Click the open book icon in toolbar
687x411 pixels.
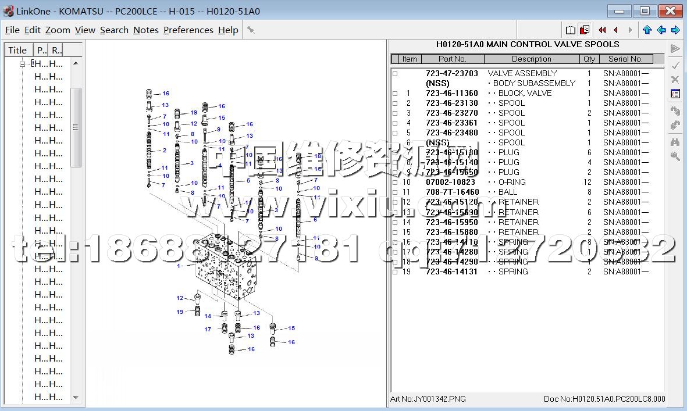pyautogui.click(x=571, y=30)
